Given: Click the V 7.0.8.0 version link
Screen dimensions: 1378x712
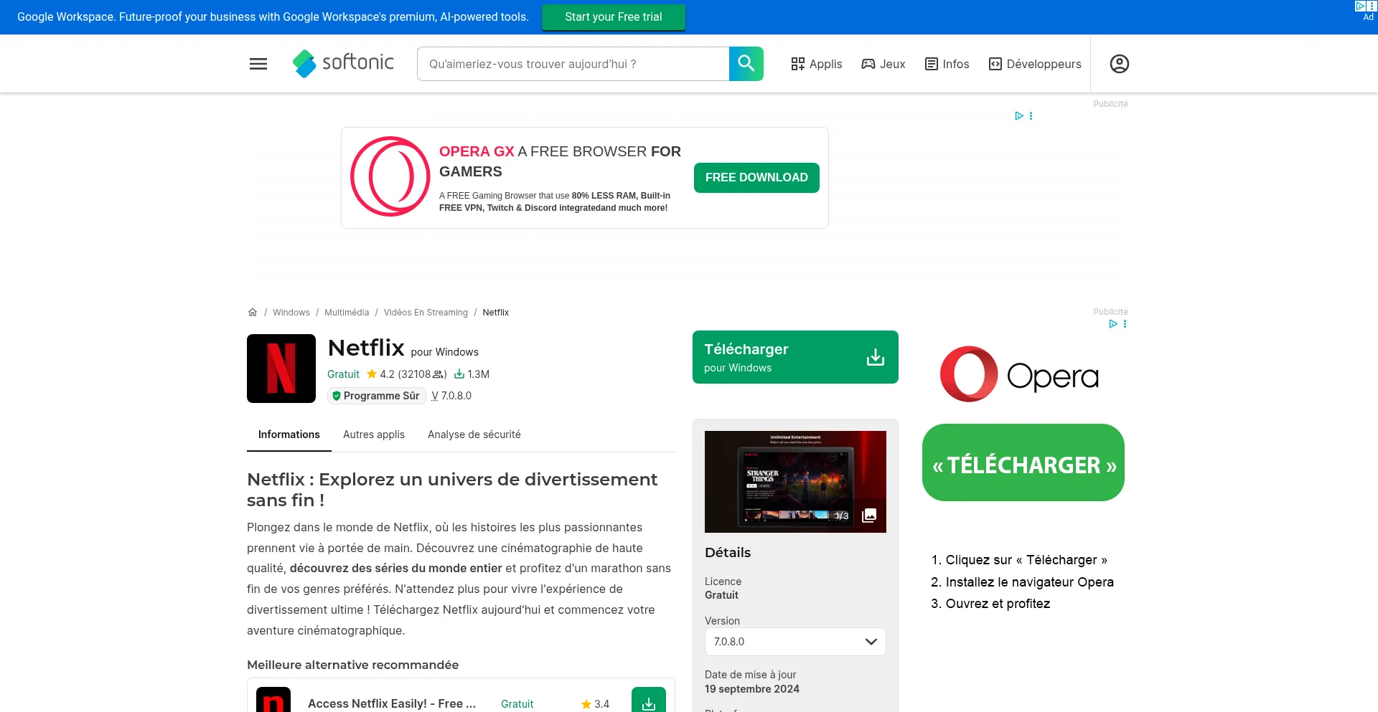Looking at the screenshot, I should coord(451,396).
